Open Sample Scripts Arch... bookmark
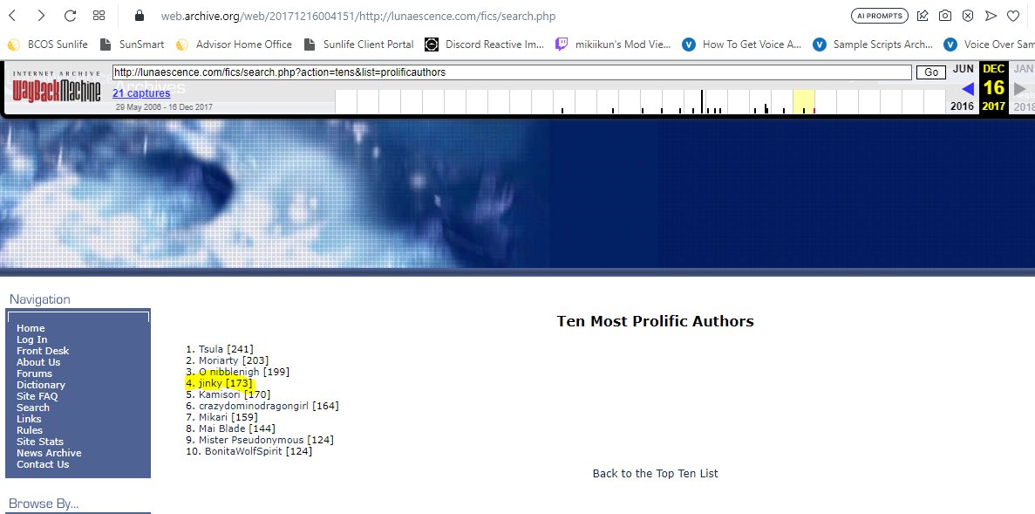 pyautogui.click(x=873, y=45)
